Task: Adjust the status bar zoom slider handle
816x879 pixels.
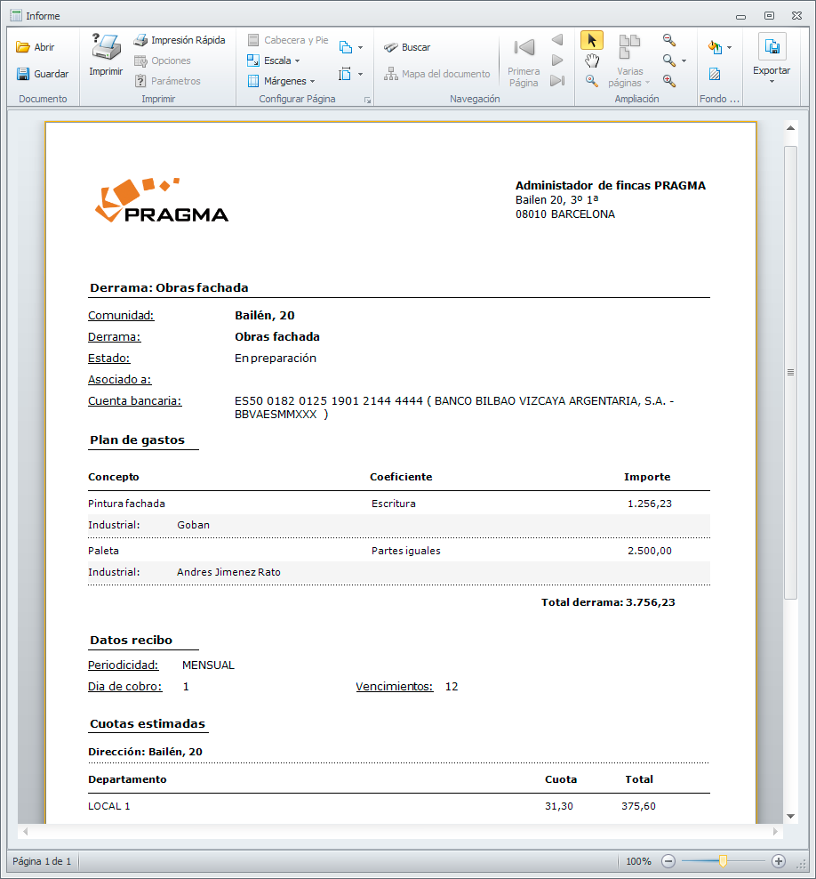Action: pyautogui.click(x=723, y=861)
